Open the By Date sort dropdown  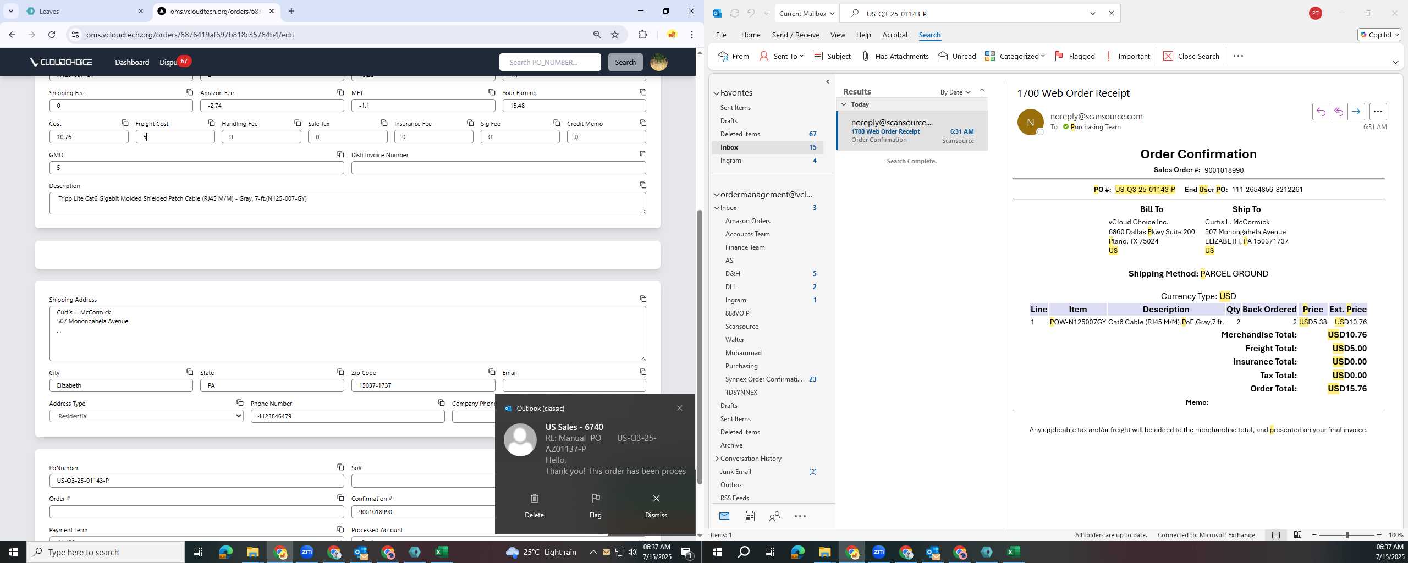click(x=955, y=92)
